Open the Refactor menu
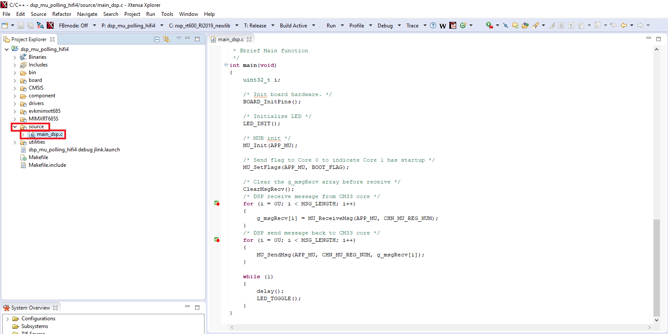The image size is (668, 334). (x=62, y=14)
